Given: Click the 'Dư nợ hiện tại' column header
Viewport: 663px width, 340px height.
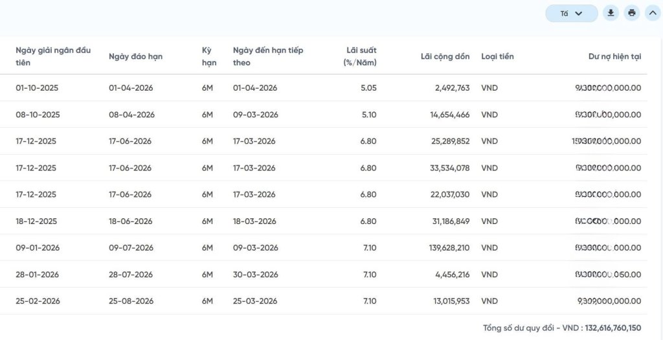Looking at the screenshot, I should 614,56.
